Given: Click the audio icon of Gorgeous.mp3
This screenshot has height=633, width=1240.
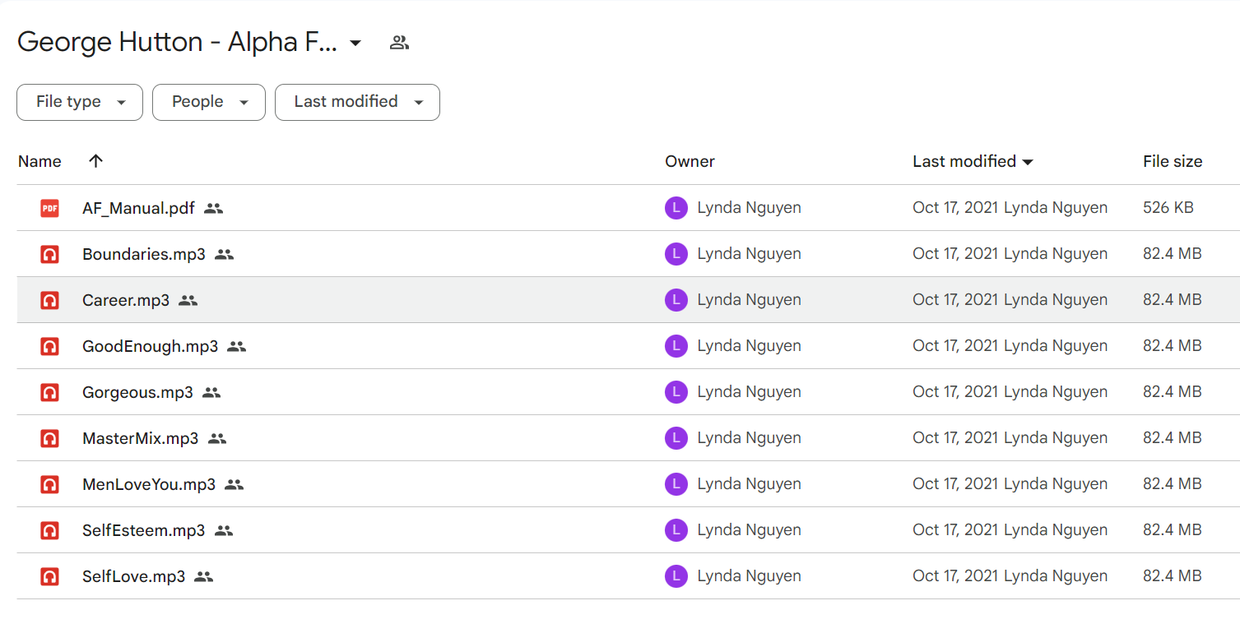Looking at the screenshot, I should coord(49,392).
